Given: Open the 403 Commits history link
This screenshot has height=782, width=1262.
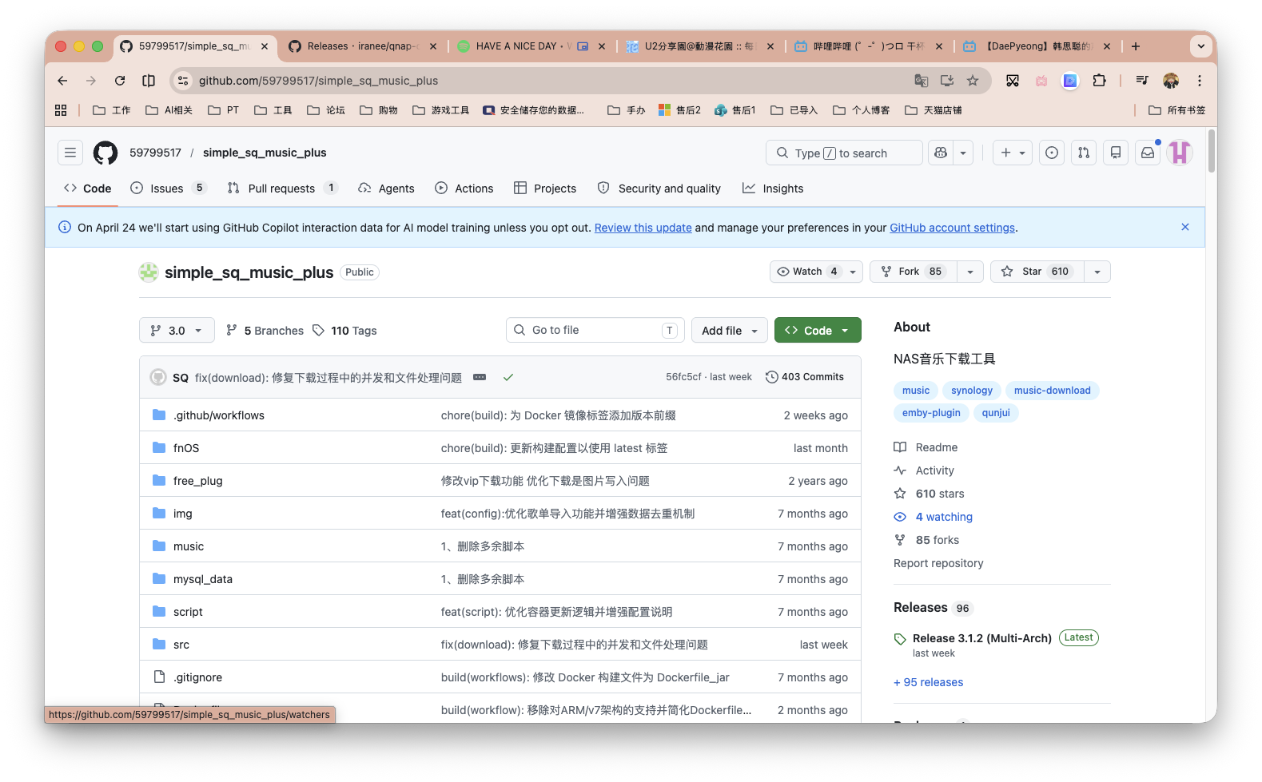Looking at the screenshot, I should tap(805, 377).
